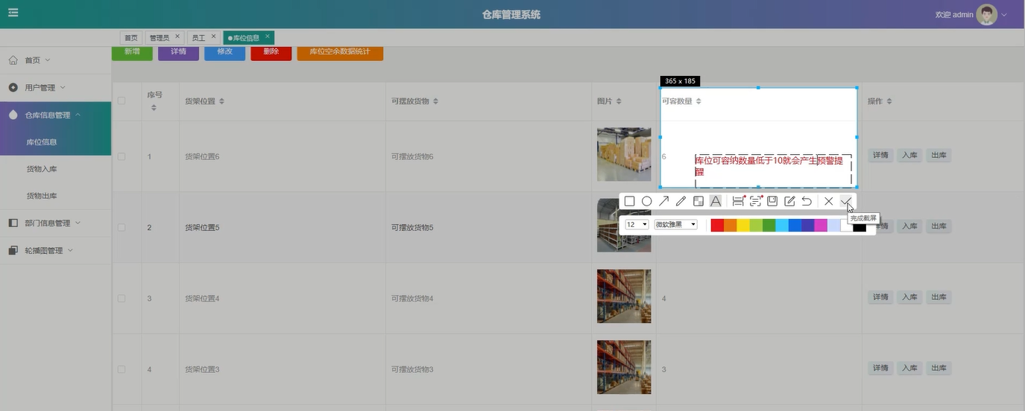This screenshot has height=411, width=1025.
Task: Check the checkbox for 货架位置5 row
Action: pyautogui.click(x=122, y=227)
